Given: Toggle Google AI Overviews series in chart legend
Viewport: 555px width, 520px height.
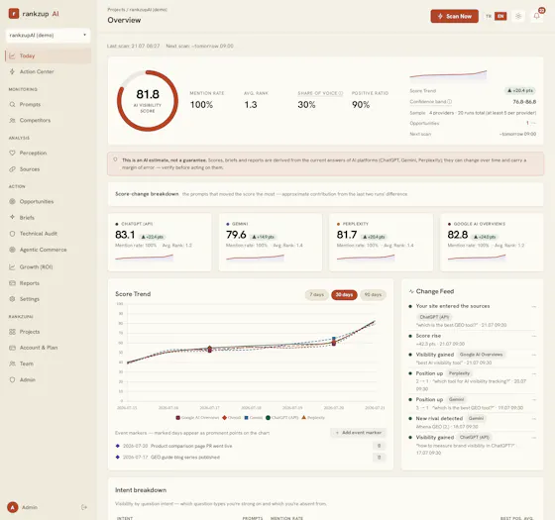Looking at the screenshot, I should [197, 417].
